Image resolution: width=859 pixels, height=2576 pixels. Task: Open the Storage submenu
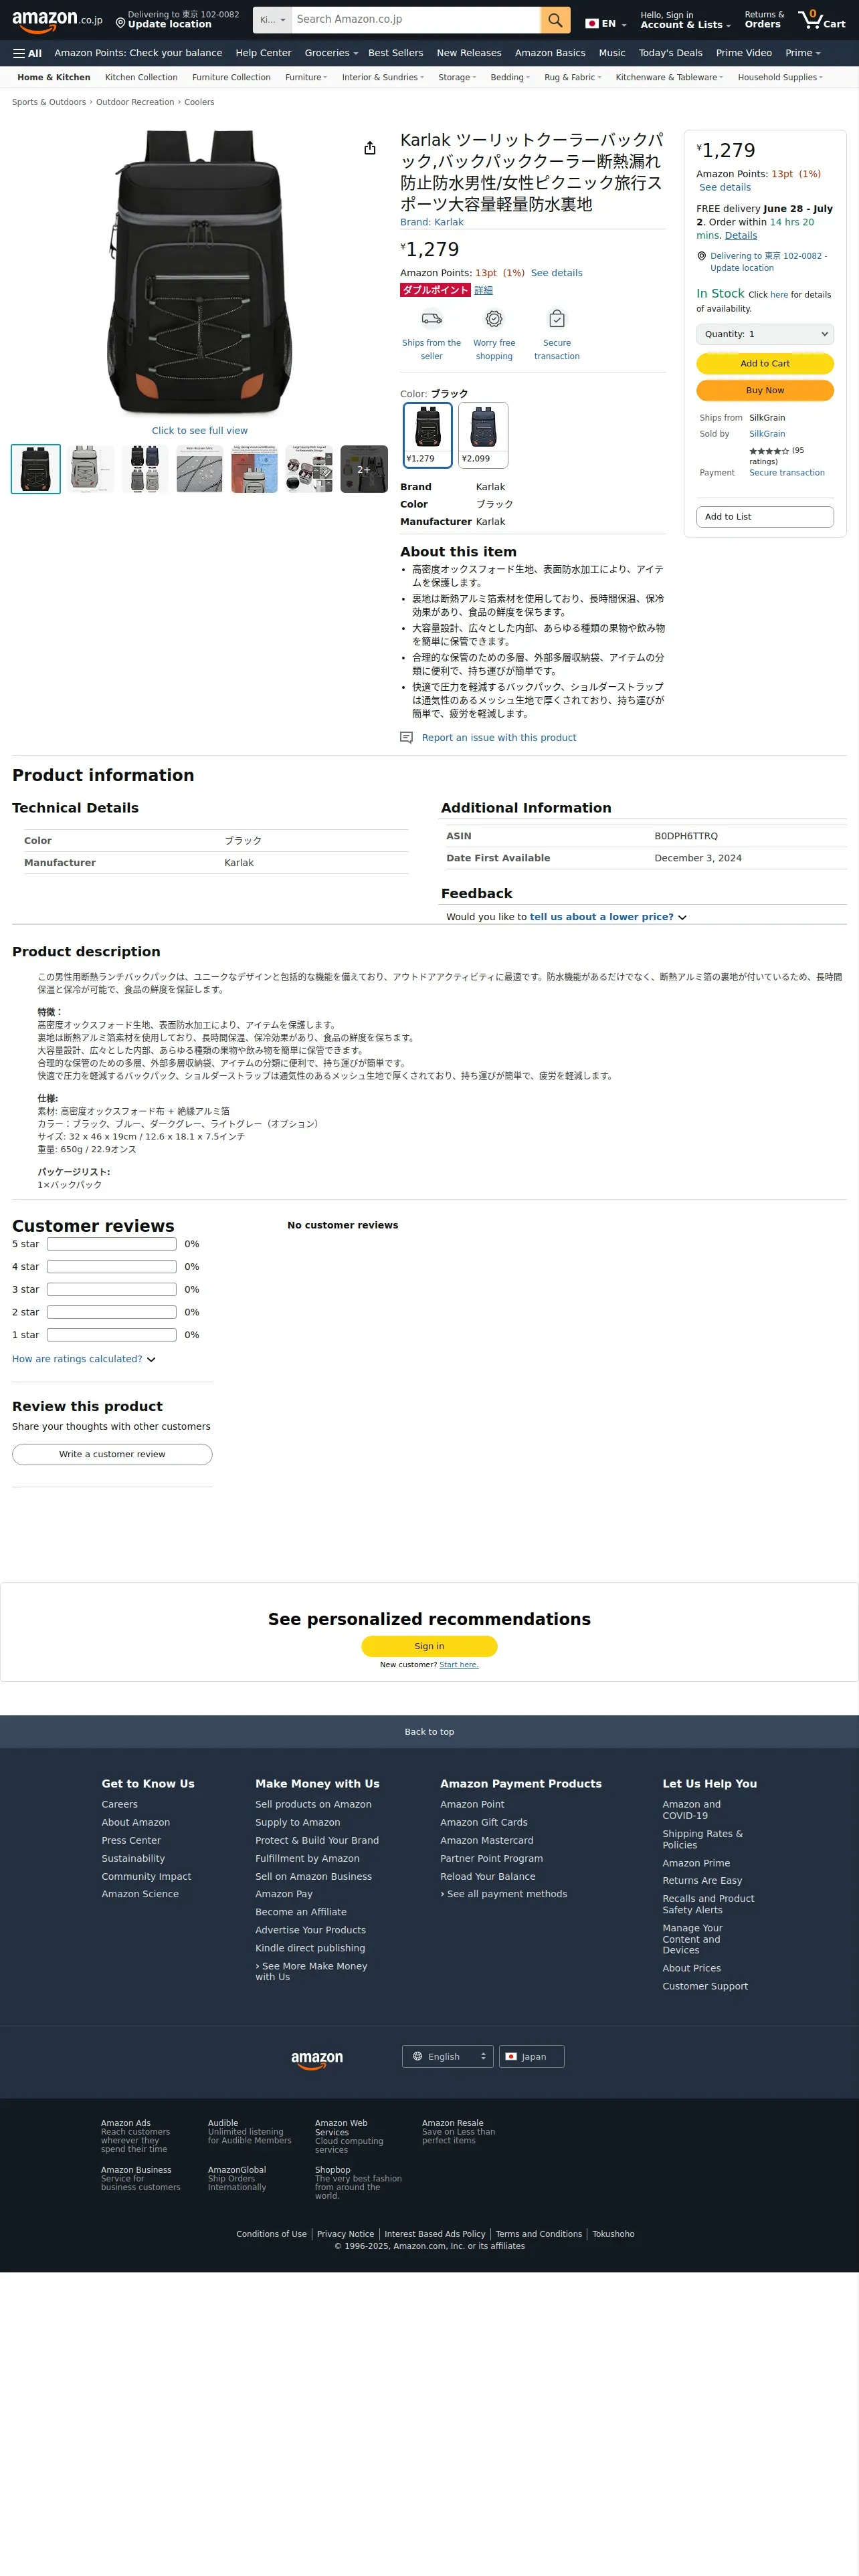click(x=457, y=77)
